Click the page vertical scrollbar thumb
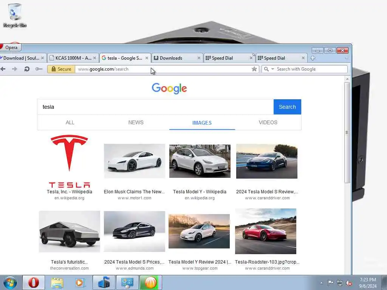Image resolution: width=387 pixels, height=290 pixels. (x=347, y=133)
